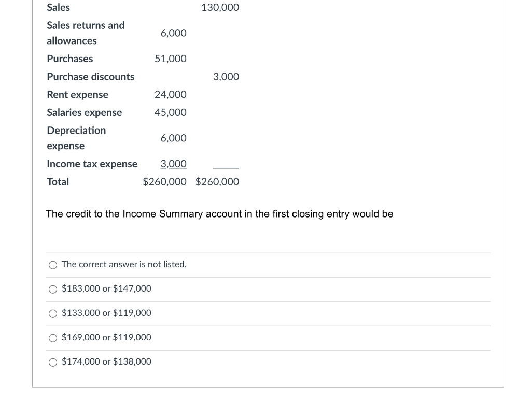Click the "Purchase discounts" row label
The image size is (531, 405).
click(x=90, y=77)
